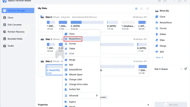Click the Extend/Shrink icon in menu

click(x=66, y=70)
